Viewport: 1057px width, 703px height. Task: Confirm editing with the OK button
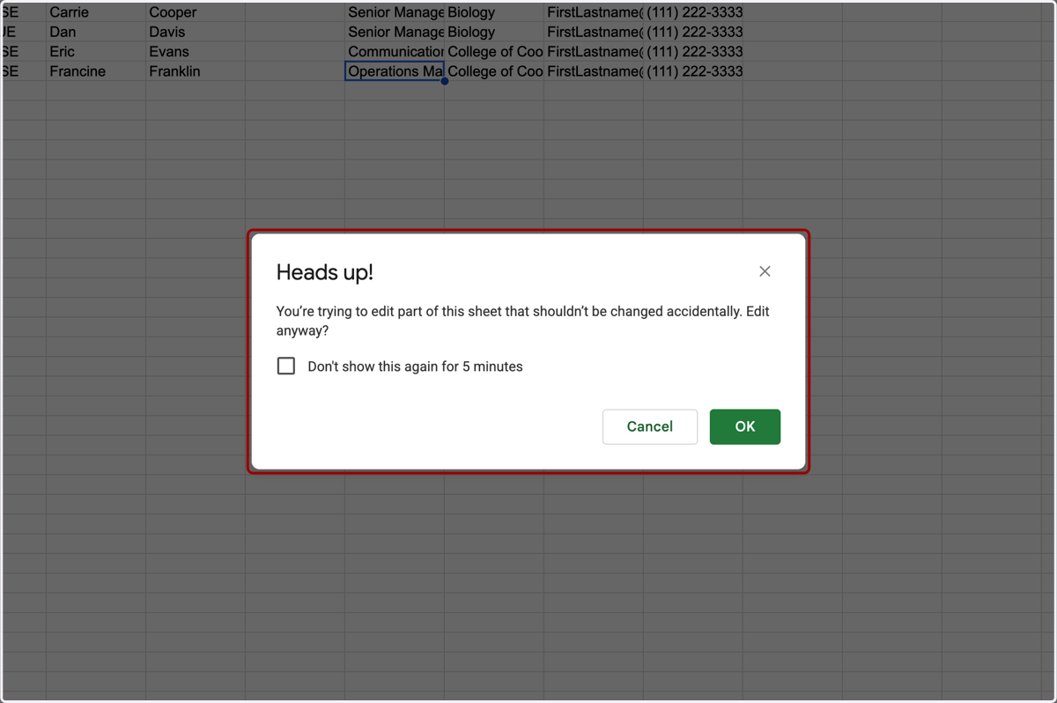(x=745, y=426)
